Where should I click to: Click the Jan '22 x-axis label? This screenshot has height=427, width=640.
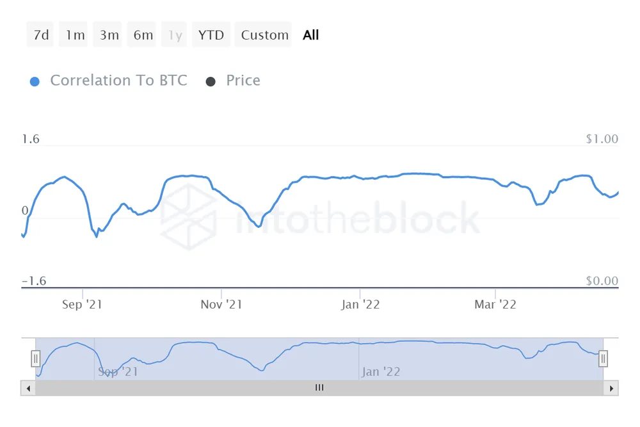point(360,305)
